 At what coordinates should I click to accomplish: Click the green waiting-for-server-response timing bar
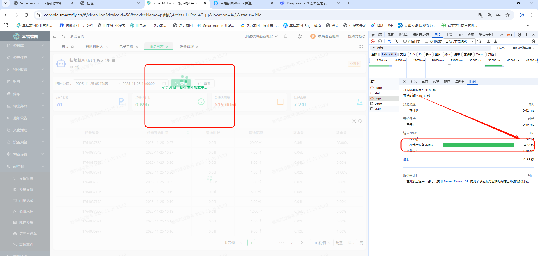point(478,145)
